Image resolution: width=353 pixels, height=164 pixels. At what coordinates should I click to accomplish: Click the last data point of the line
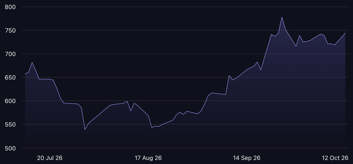pyautogui.click(x=345, y=33)
